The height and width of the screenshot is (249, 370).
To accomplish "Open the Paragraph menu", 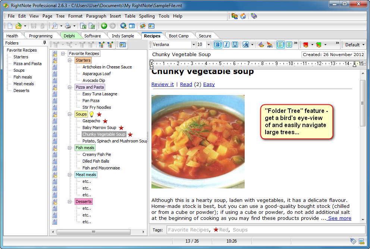I will coord(96,16).
